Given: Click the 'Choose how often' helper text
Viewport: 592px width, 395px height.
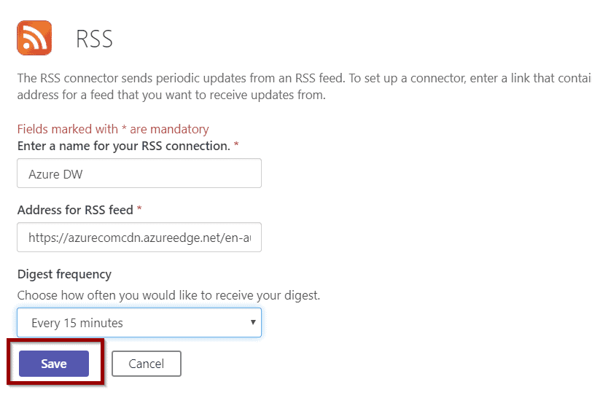Looking at the screenshot, I should (168, 295).
